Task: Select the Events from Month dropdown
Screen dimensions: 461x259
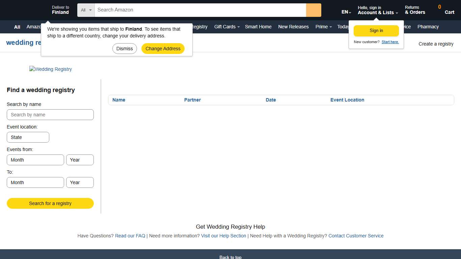Action: point(35,160)
